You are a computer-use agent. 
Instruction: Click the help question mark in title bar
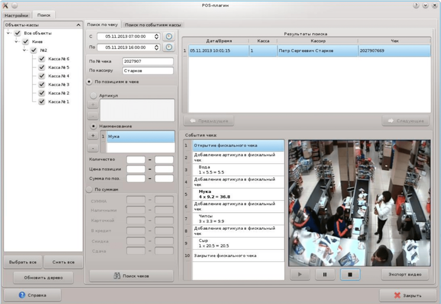(x=416, y=5)
